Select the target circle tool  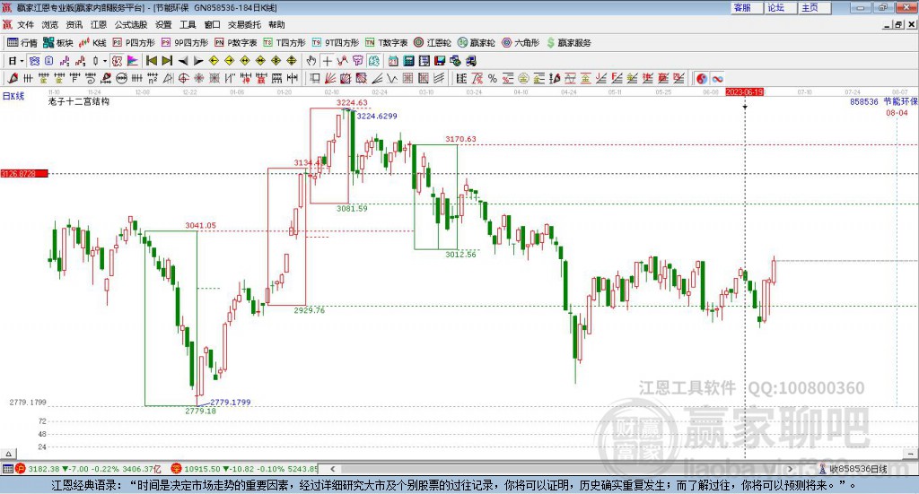pos(183,78)
